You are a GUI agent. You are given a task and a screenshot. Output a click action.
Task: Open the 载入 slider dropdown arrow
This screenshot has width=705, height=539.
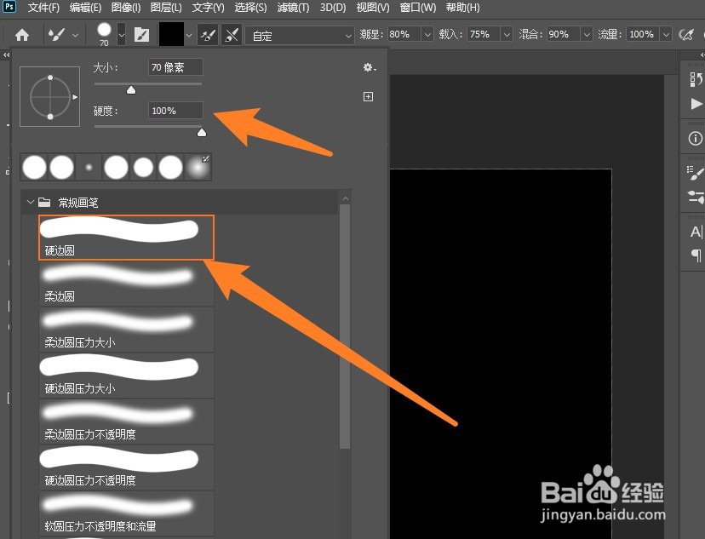pyautogui.click(x=507, y=34)
